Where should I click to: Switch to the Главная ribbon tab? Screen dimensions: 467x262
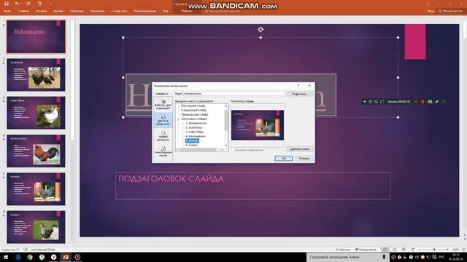(23, 11)
